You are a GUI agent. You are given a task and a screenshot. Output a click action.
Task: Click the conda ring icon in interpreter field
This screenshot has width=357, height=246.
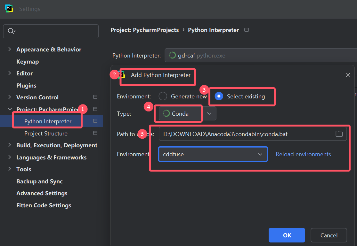[172, 55]
